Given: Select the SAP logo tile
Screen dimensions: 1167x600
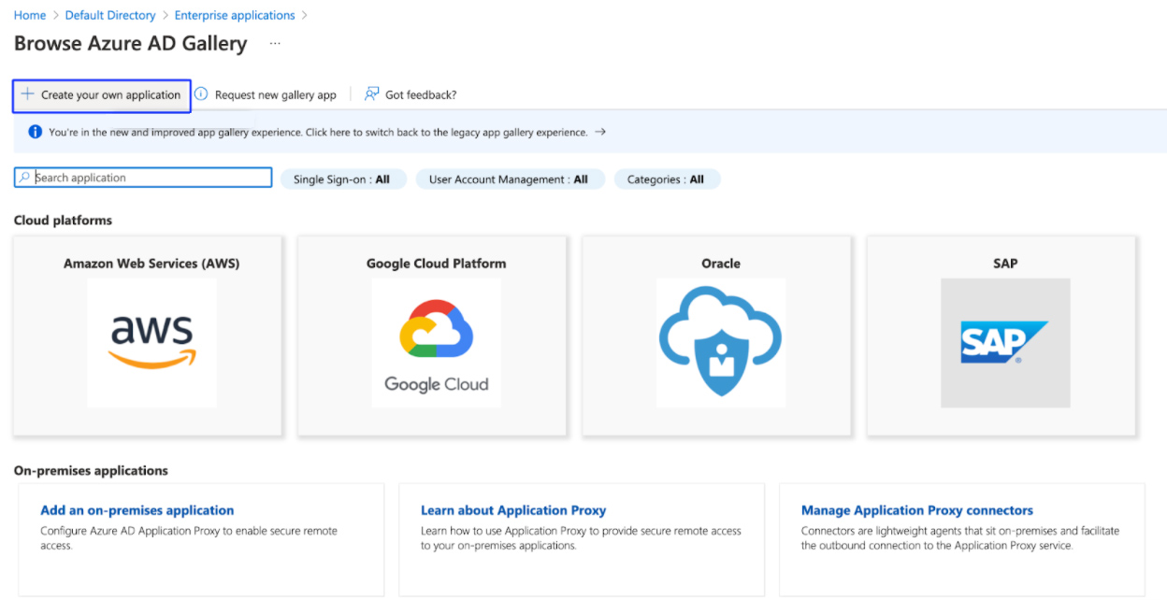Looking at the screenshot, I should click(1005, 343).
